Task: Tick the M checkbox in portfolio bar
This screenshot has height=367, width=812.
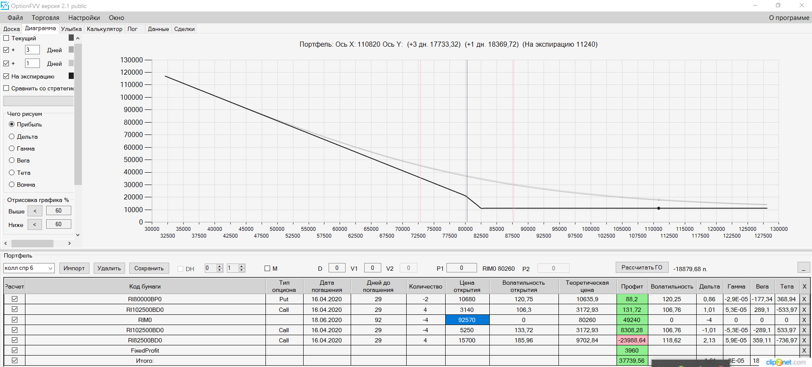Action: tap(267, 269)
